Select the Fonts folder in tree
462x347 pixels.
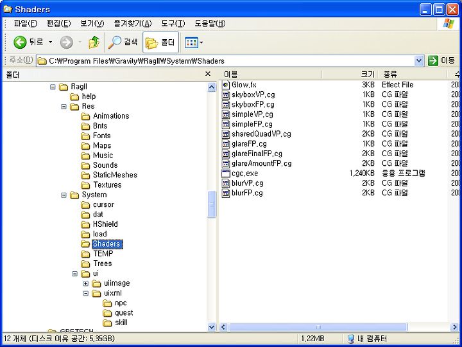(101, 136)
